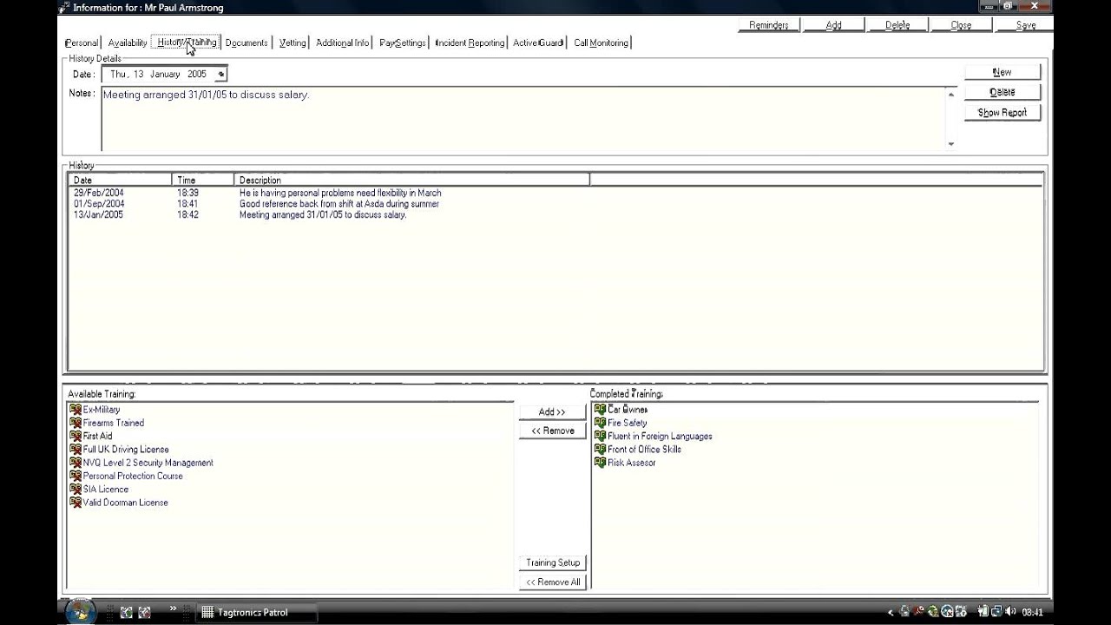Click the Notes scrollbar up arrow

(951, 94)
